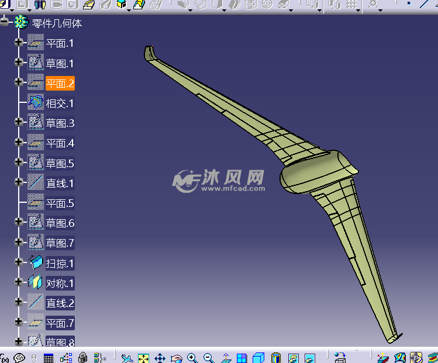Select 平面.7 label in tree

[x=60, y=323]
